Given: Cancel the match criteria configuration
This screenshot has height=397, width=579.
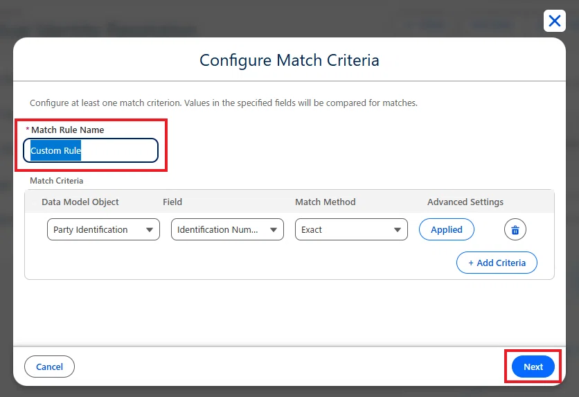Looking at the screenshot, I should tap(49, 367).
